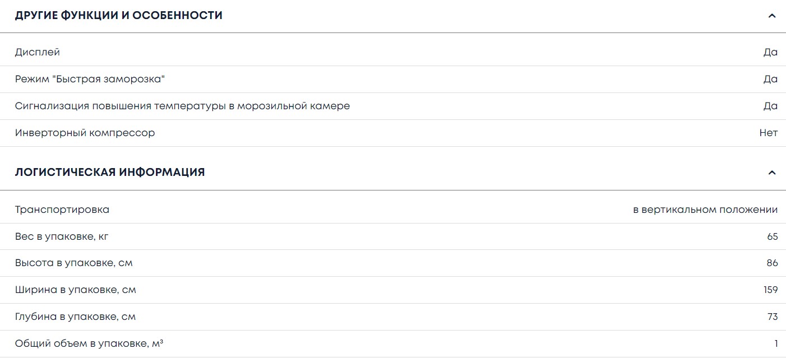Click the «Сигнализация повышения температуры» row label

[182, 106]
